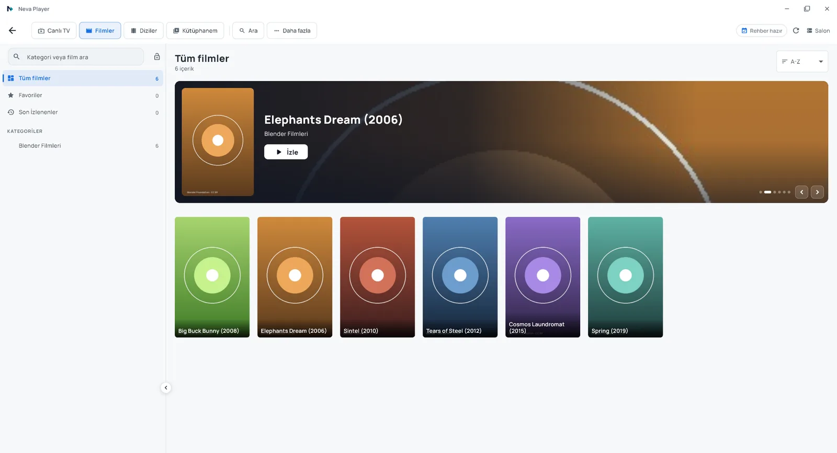Open the Favoriler list
The image size is (837, 453).
point(83,95)
